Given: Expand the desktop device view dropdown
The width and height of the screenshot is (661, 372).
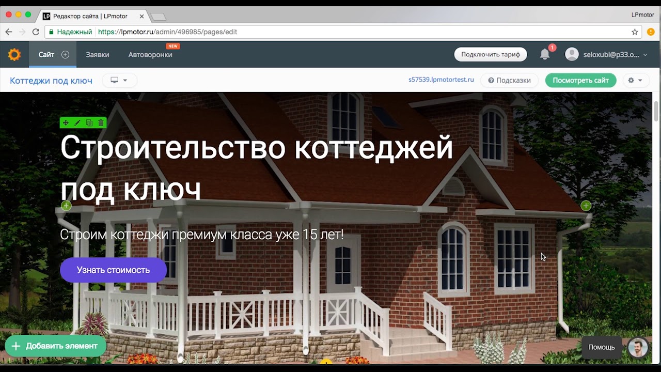Looking at the screenshot, I should (119, 81).
